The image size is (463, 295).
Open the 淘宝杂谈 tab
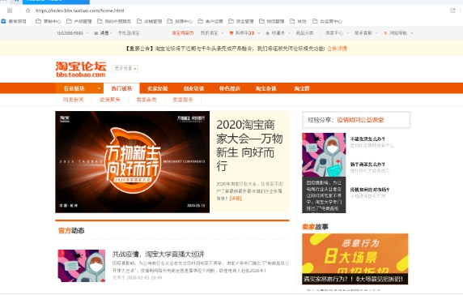265,88
